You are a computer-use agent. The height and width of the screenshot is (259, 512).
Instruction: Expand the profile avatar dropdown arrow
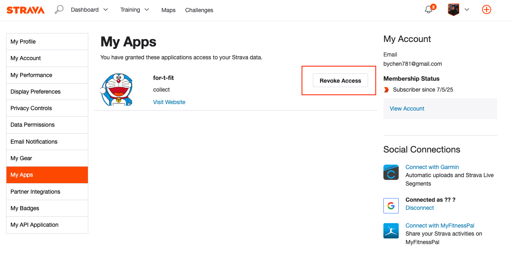tap(467, 10)
